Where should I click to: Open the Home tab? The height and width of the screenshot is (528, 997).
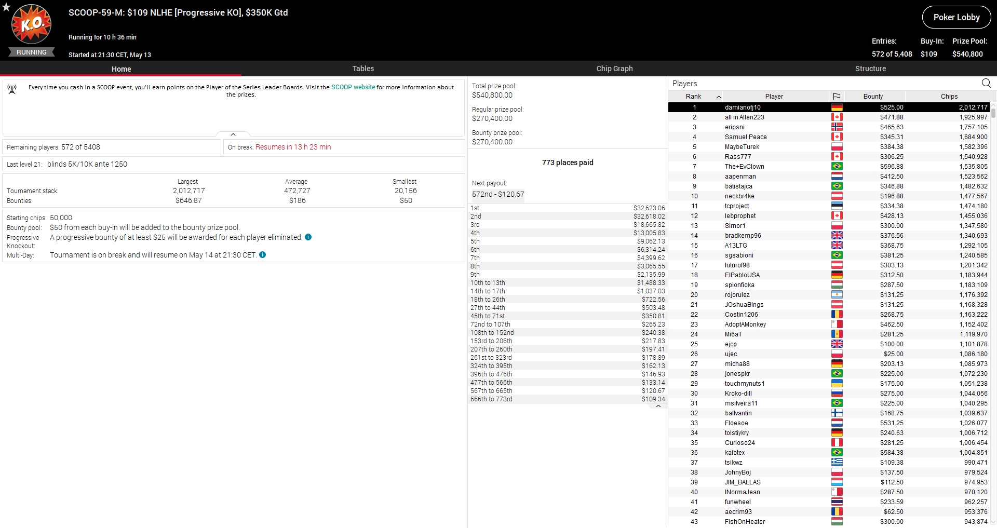pyautogui.click(x=121, y=69)
